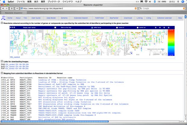Screen dimensions: 187x125
Task: Toggle the Display topic names checkbox
Action: pyautogui.click(x=55, y=27)
